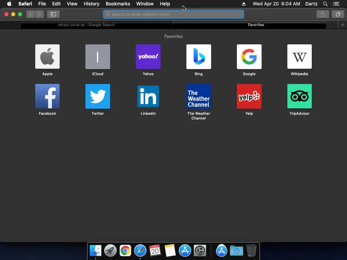This screenshot has width=347, height=260.
Task: Open the Notification Center list icon
Action: pyautogui.click(x=336, y=4)
